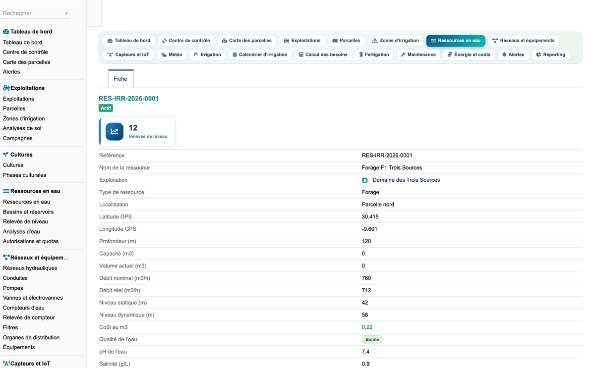Click the Latitude GPS value 30.415
Image resolution: width=595 pixels, height=368 pixels.
(x=370, y=217)
